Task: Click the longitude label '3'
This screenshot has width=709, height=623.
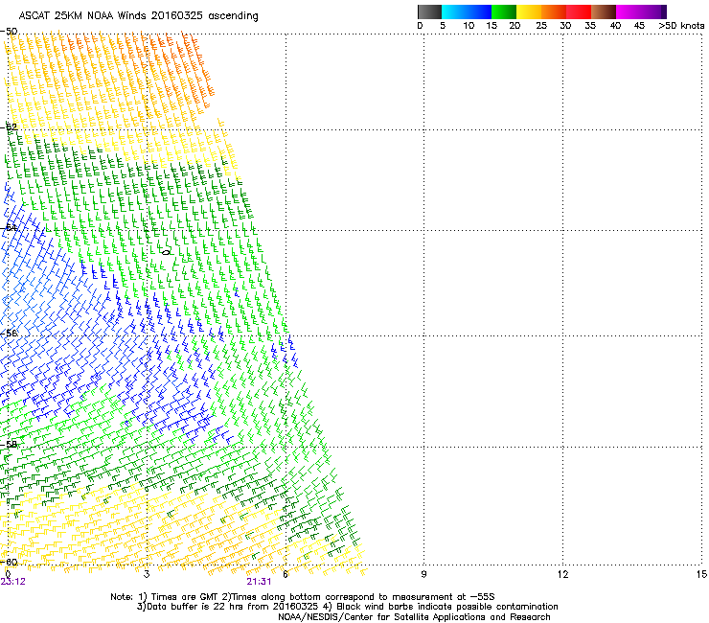Action: click(x=147, y=574)
